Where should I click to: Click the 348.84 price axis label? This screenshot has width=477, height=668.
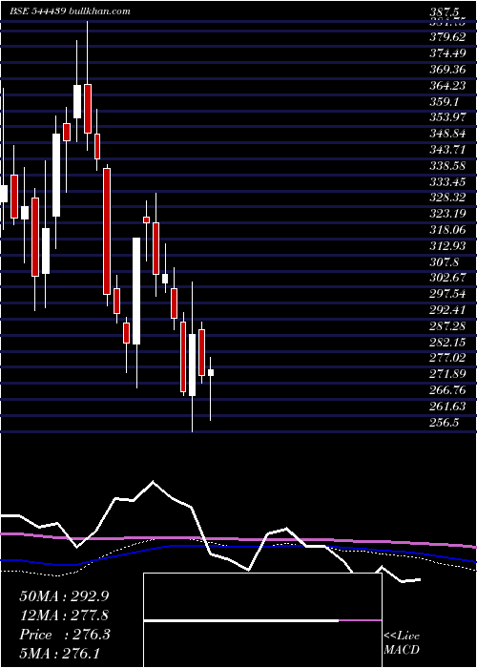pyautogui.click(x=447, y=135)
